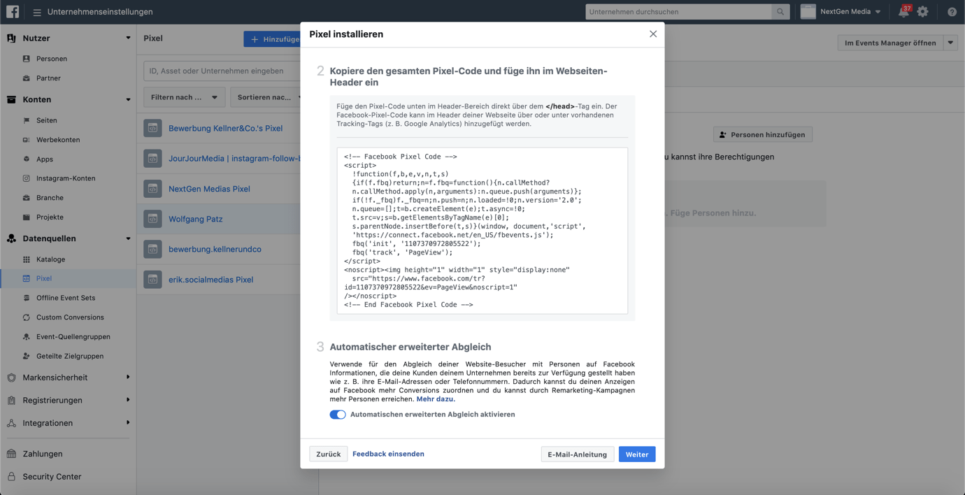Screen dimensions: 965x495
Task: Expand the Markensicherheit section arrow
Action: (128, 378)
